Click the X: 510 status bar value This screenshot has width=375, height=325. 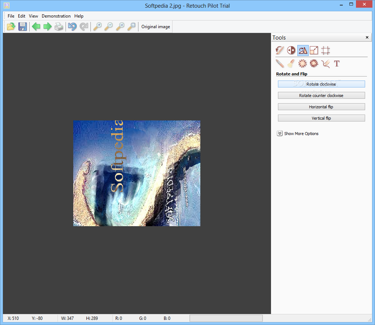pyautogui.click(x=13, y=318)
